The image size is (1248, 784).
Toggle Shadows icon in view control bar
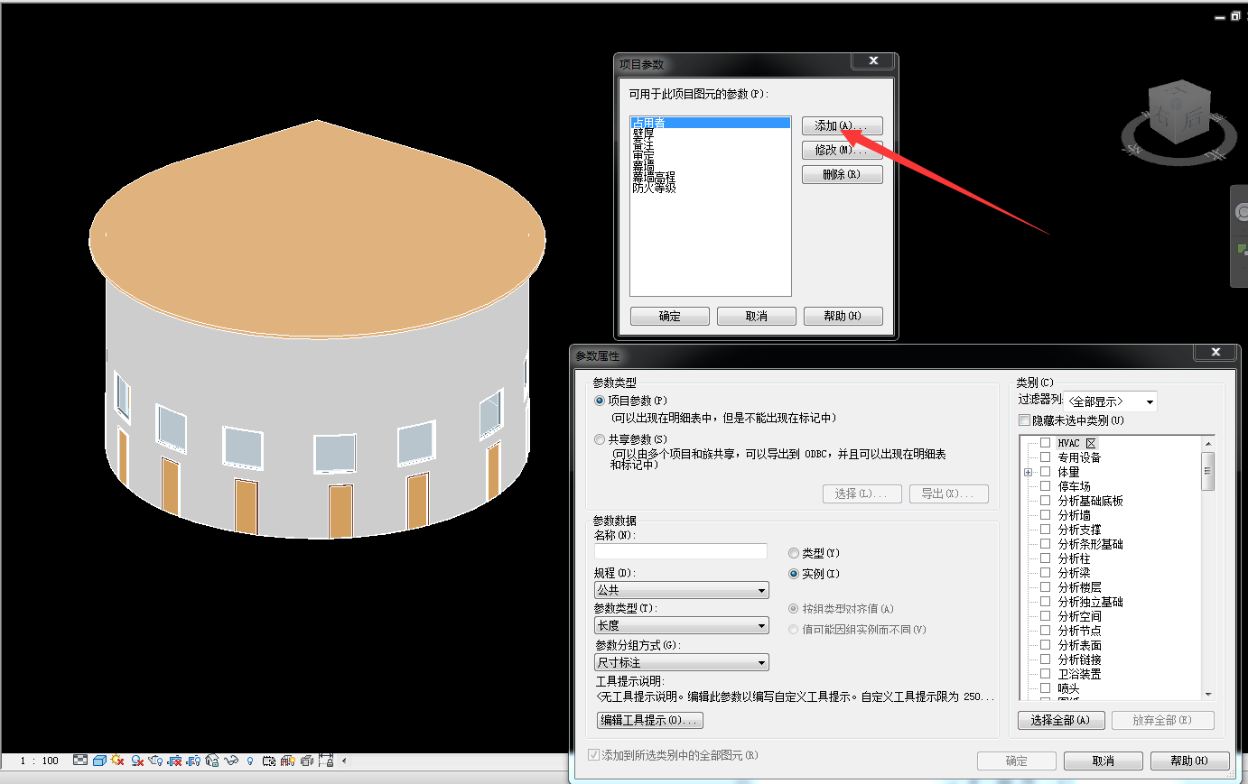(x=137, y=761)
